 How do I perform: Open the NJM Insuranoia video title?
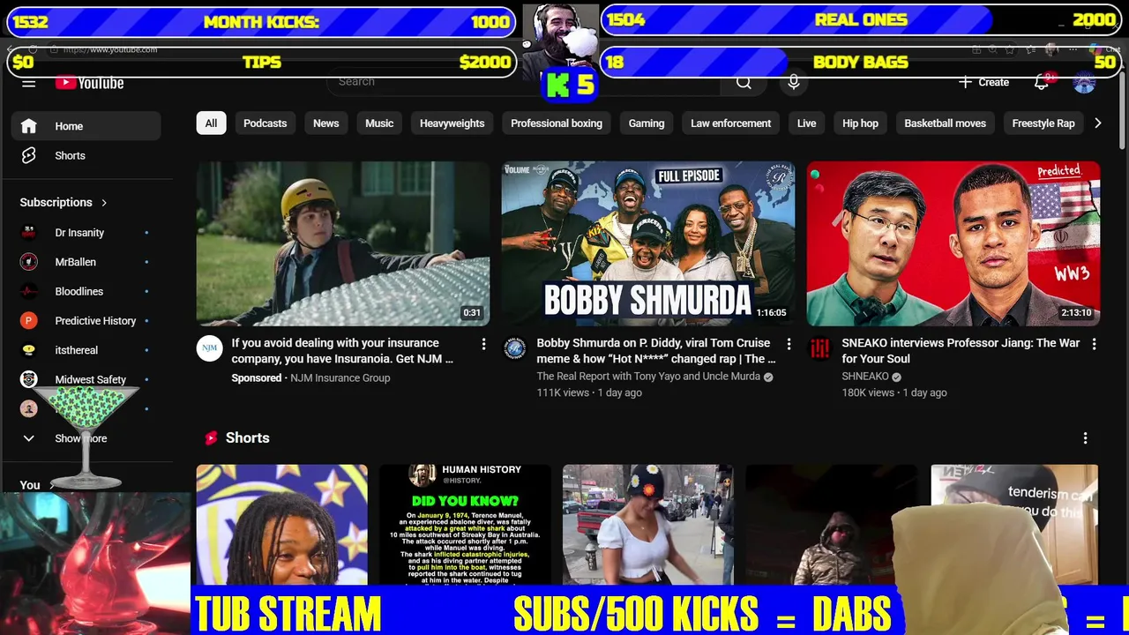point(342,351)
